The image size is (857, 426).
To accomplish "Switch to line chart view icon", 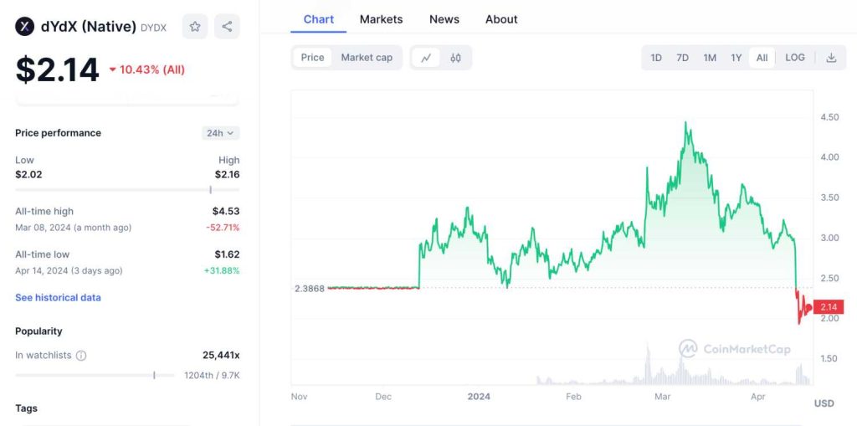I will (426, 58).
